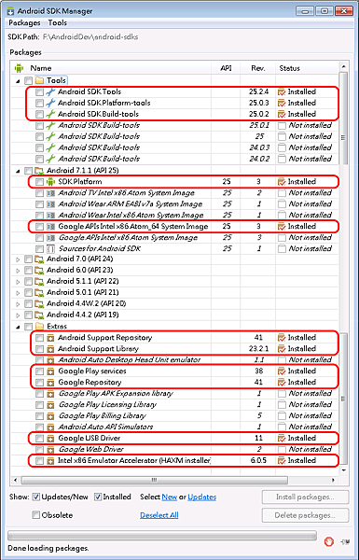Click the Android robot icon beside SDK Platform
Image resolution: width=359 pixels, height=560 pixels.
coord(50,181)
